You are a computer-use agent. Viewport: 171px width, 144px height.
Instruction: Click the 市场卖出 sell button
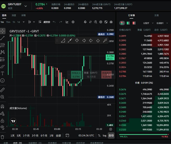106,75
